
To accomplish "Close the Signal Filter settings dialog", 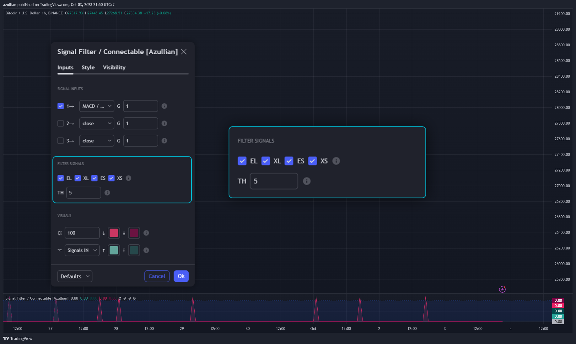I will [184, 52].
